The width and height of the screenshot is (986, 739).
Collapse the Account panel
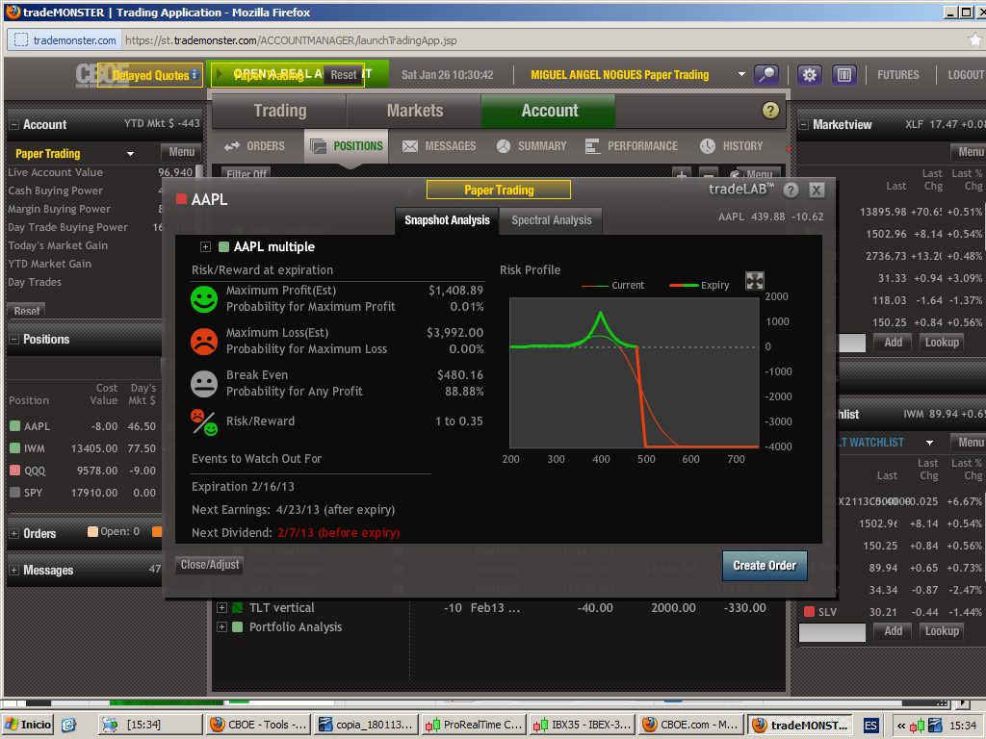(x=13, y=125)
